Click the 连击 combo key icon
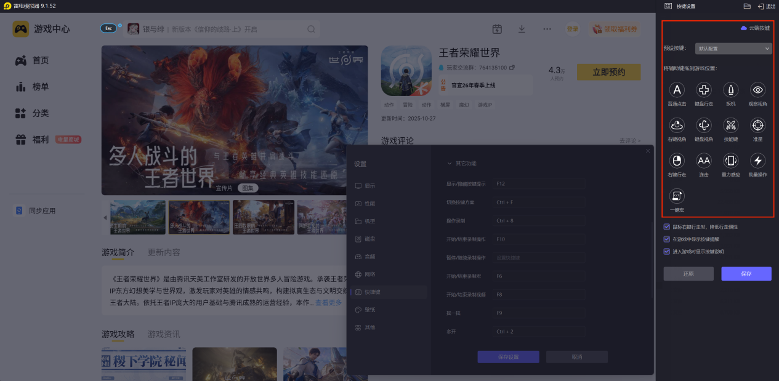 [703, 161]
